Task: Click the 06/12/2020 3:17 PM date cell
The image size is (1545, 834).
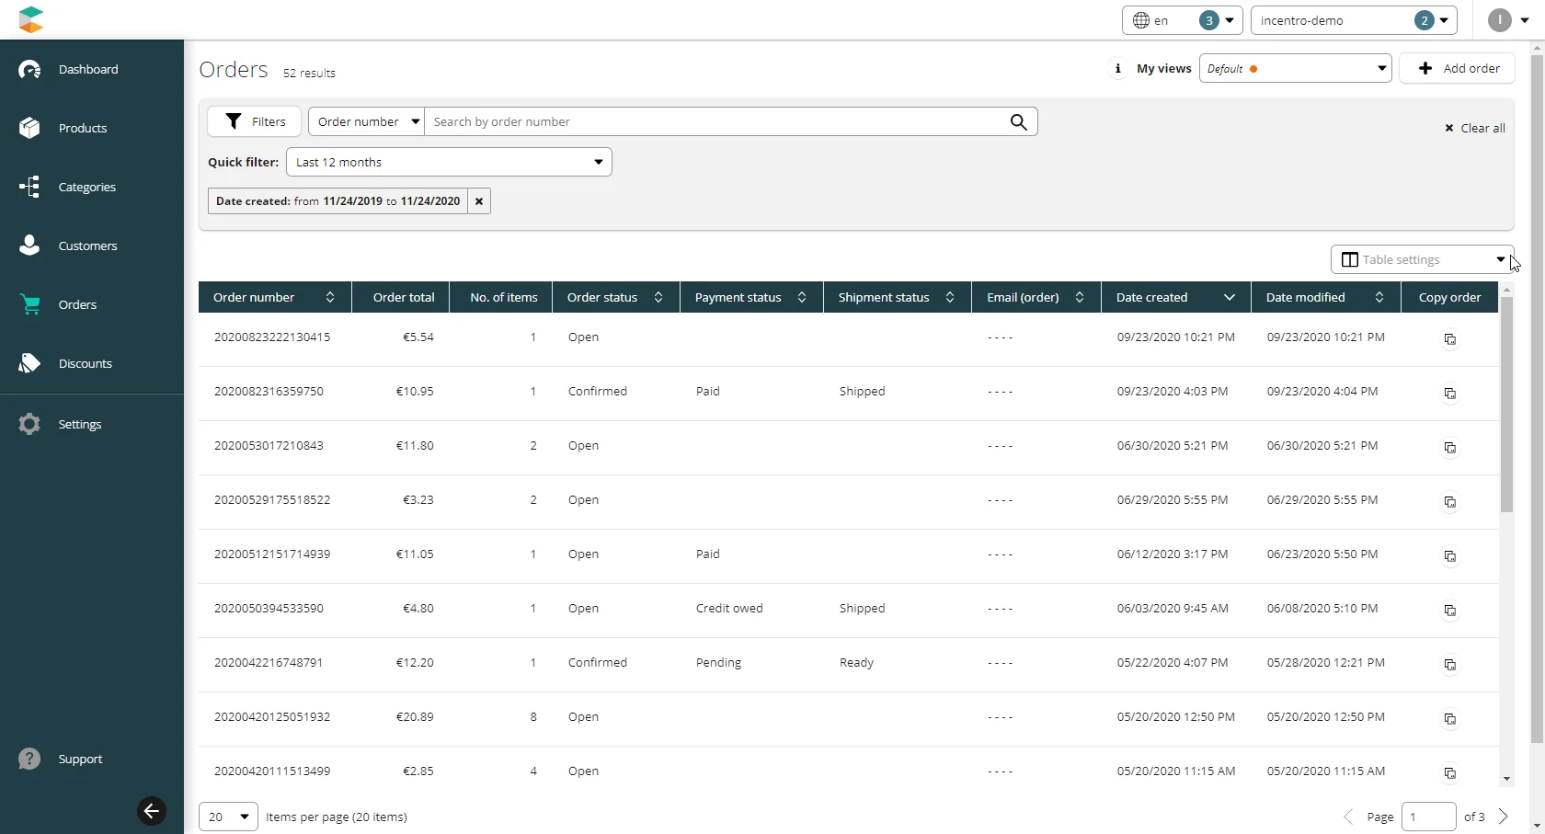Action: click(1173, 554)
